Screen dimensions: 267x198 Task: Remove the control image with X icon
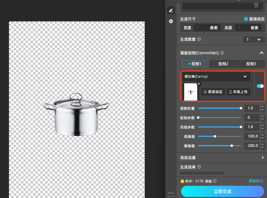(x=199, y=84)
